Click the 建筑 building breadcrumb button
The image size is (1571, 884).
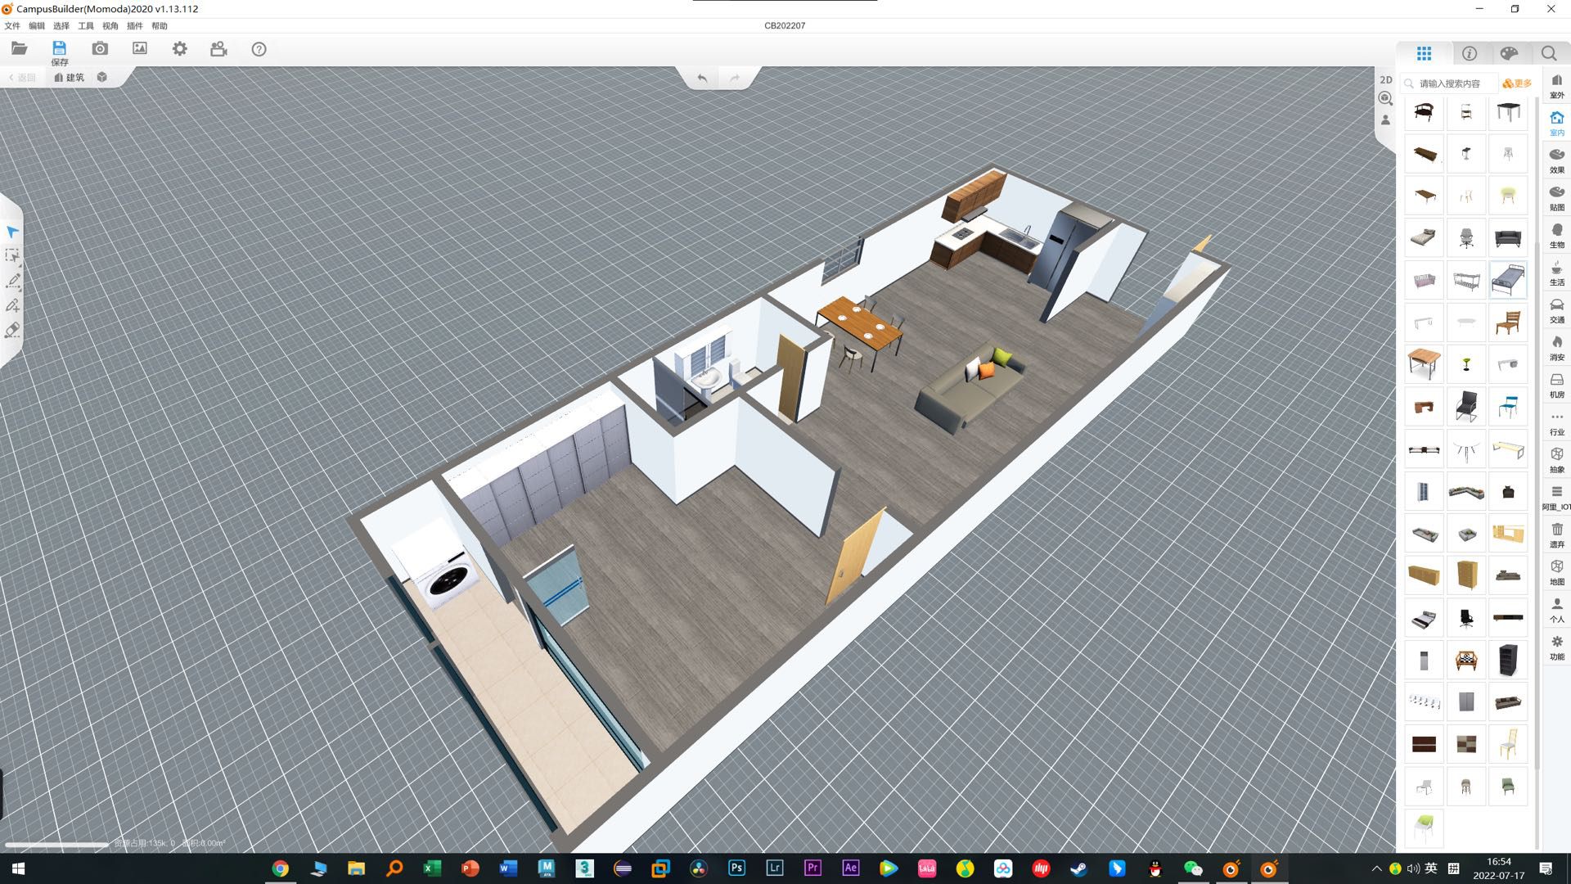pyautogui.click(x=70, y=77)
